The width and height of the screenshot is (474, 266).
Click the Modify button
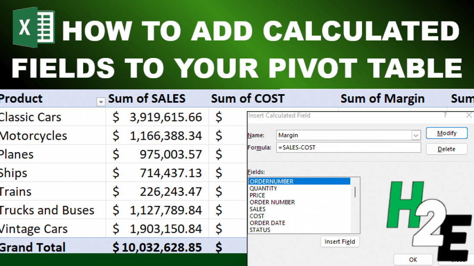[x=446, y=133]
